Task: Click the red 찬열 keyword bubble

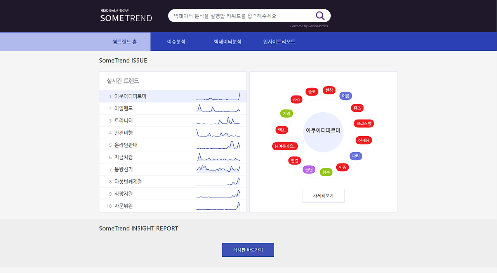Action: tap(295, 160)
